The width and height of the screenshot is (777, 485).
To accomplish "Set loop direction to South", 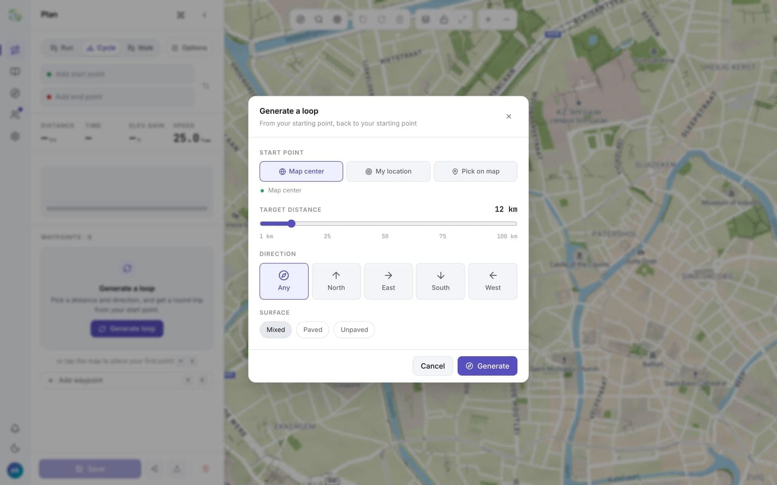I will 440,281.
